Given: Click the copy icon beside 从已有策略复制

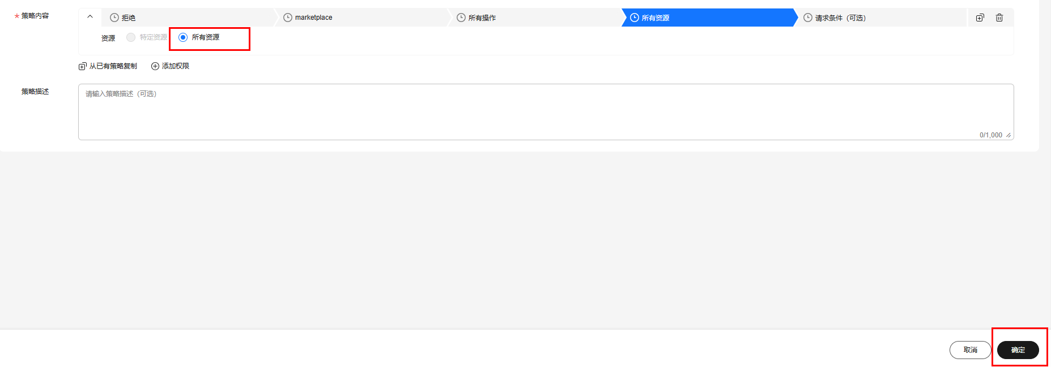Looking at the screenshot, I should 83,66.
